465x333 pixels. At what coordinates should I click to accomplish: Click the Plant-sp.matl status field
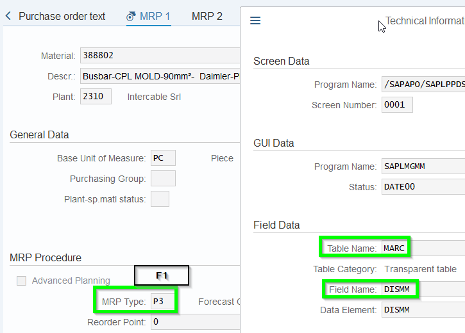tap(160, 199)
